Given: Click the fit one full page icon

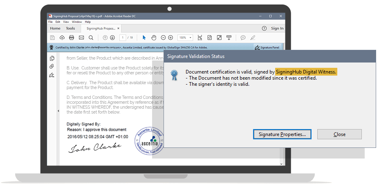Looking at the screenshot, I should [x=210, y=38].
